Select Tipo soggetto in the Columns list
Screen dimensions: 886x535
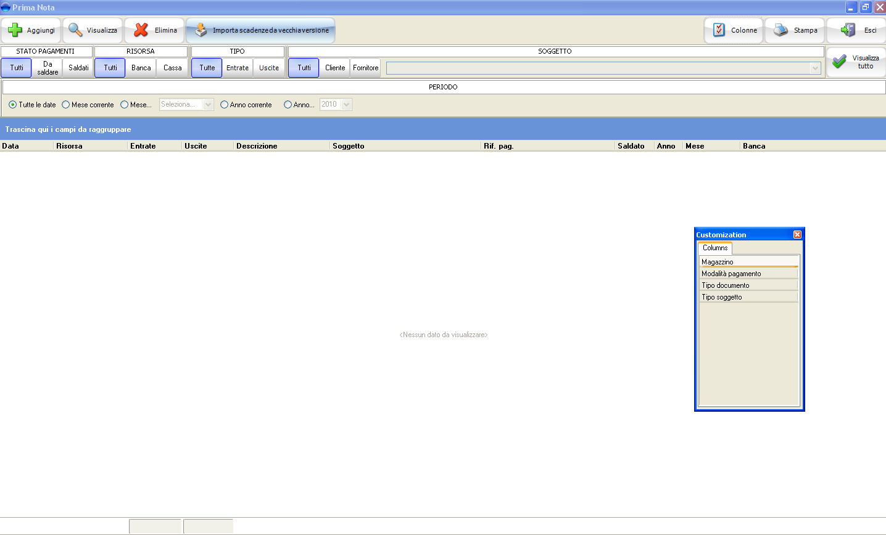click(x=749, y=296)
